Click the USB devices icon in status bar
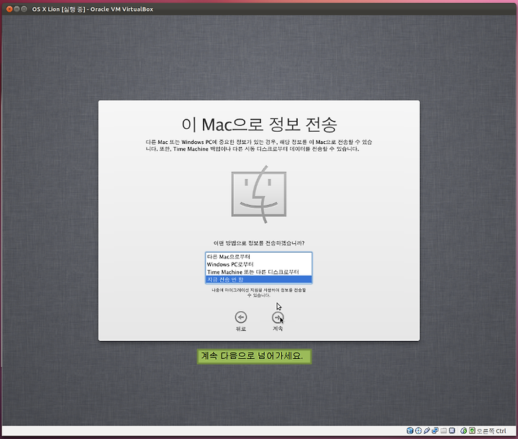The width and height of the screenshot is (518, 439). pyautogui.click(x=427, y=431)
